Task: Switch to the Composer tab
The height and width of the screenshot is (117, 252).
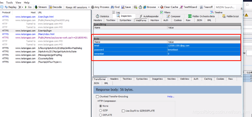Action: [174, 16]
